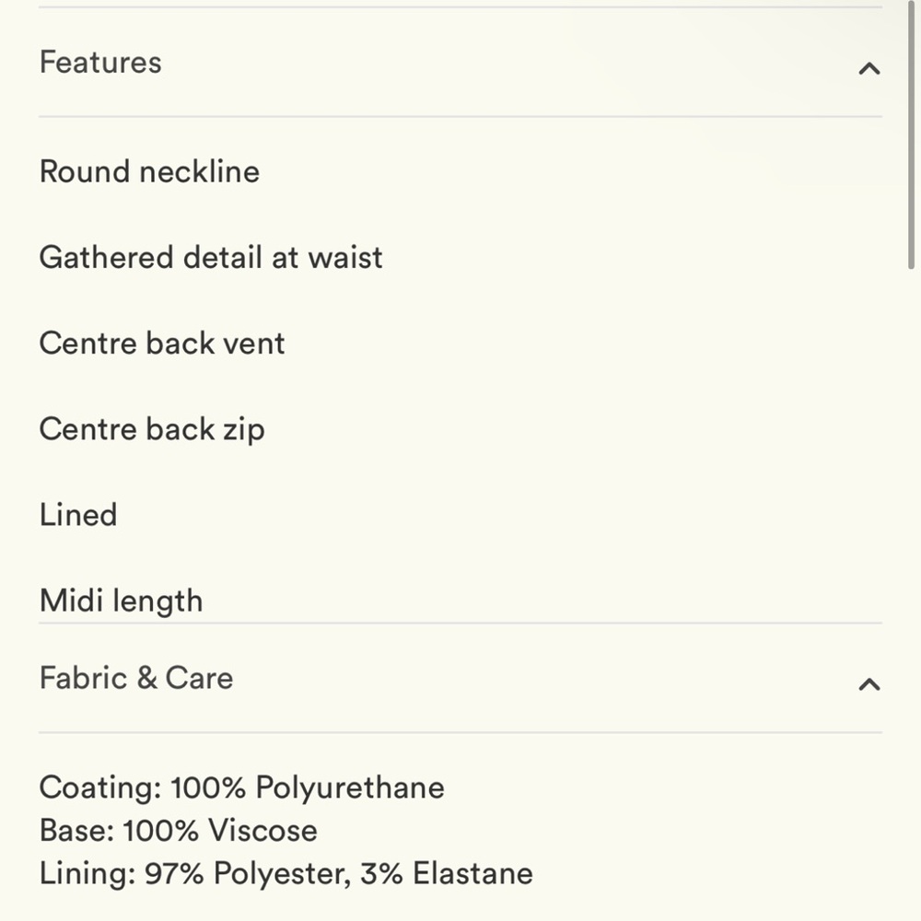Click the Features section heading

pos(100,63)
